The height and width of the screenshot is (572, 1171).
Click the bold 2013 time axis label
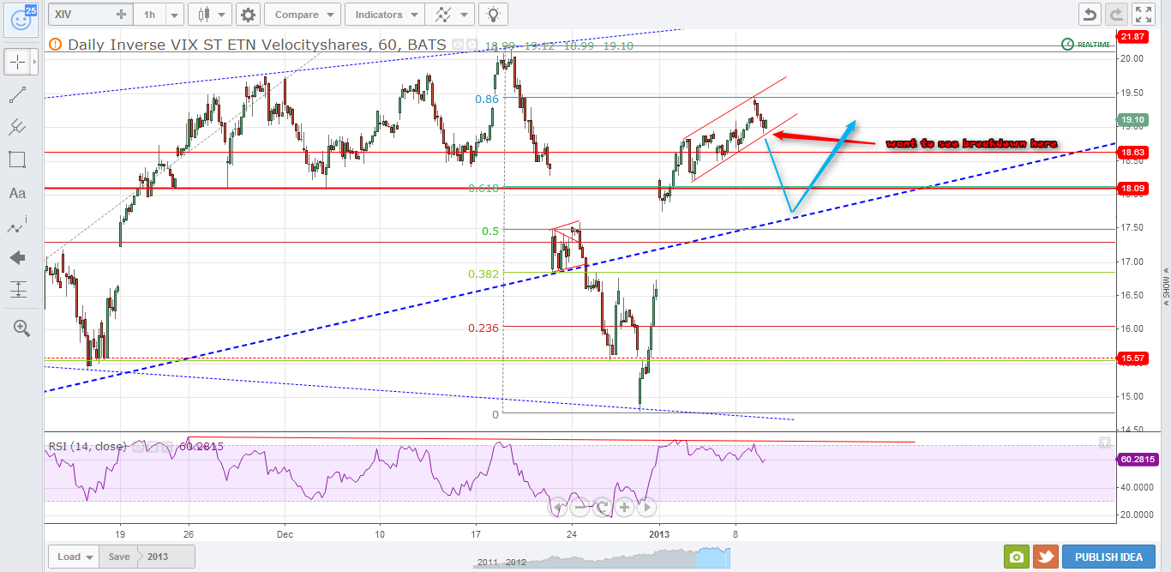tap(659, 533)
